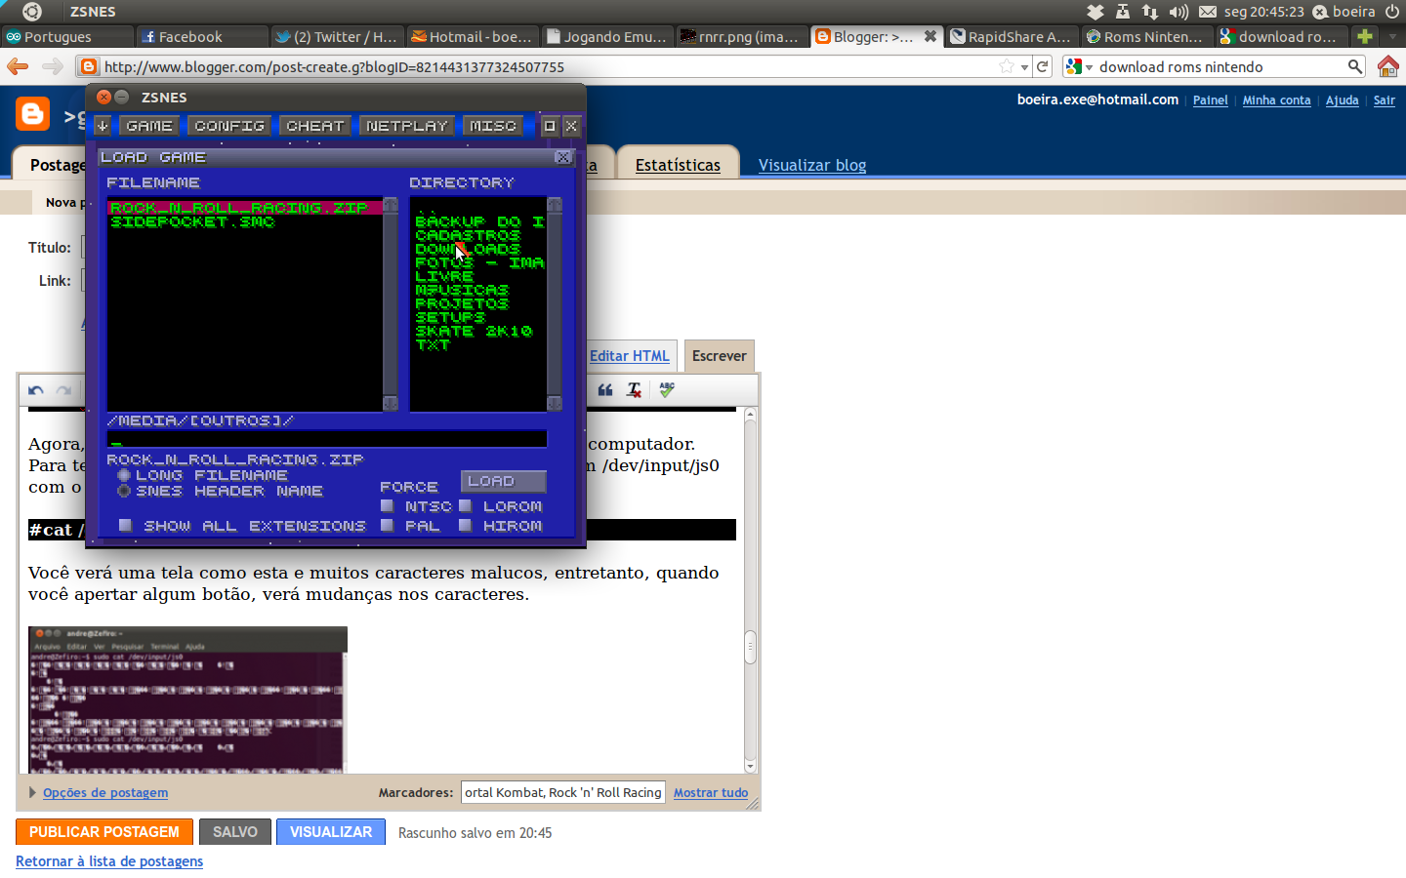Open the PROJETOS directory entry

(x=462, y=303)
